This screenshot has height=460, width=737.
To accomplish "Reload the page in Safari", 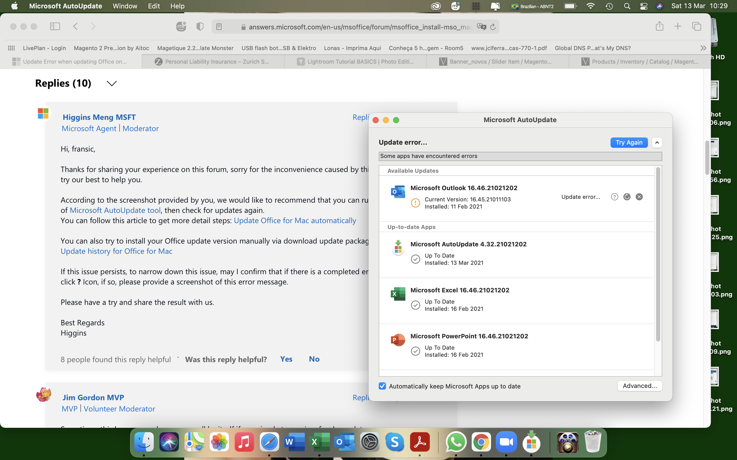I will tap(493, 27).
